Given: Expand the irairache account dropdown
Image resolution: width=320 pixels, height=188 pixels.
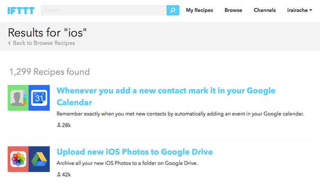Looking at the screenshot, I should pyautogui.click(x=299, y=10).
